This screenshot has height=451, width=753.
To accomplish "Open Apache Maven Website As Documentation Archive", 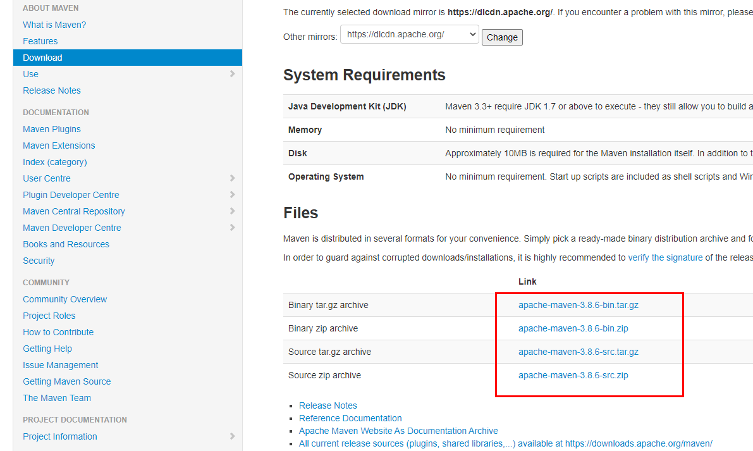I will [x=398, y=431].
